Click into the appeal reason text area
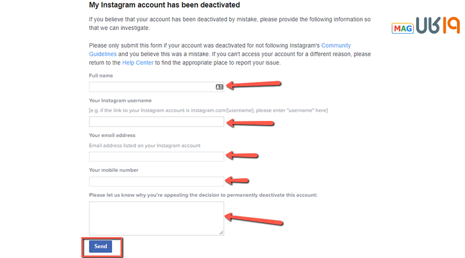 pyautogui.click(x=156, y=218)
